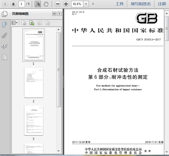169x156 pixels.
Task: Click document view scroll up arrow
Action: tap(167, 14)
